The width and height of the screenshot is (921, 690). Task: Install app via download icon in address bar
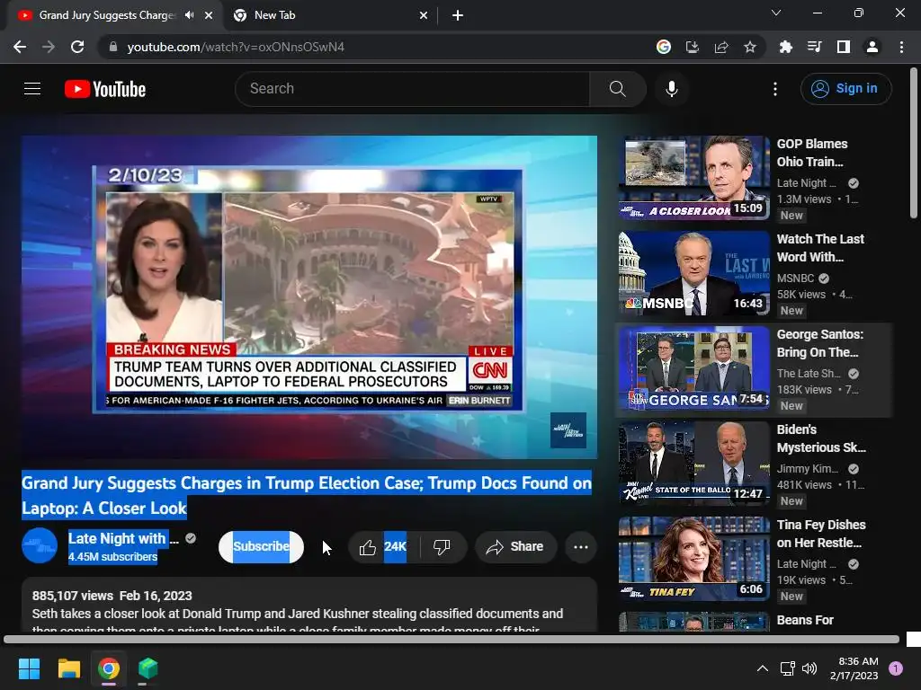(693, 47)
